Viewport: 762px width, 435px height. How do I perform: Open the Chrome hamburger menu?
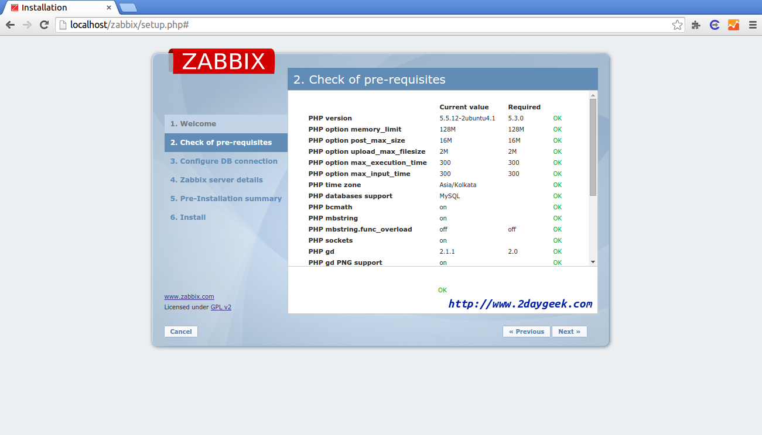point(753,25)
